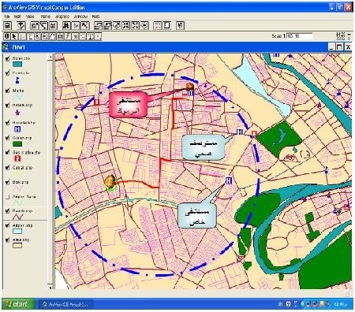Select the Select Feature tool

coord(30,36)
